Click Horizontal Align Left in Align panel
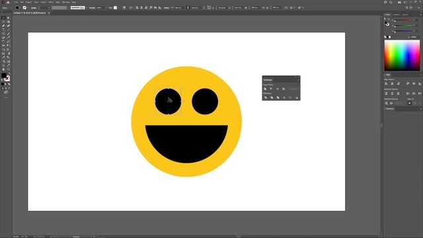This screenshot has width=423, height=238. click(x=386, y=83)
